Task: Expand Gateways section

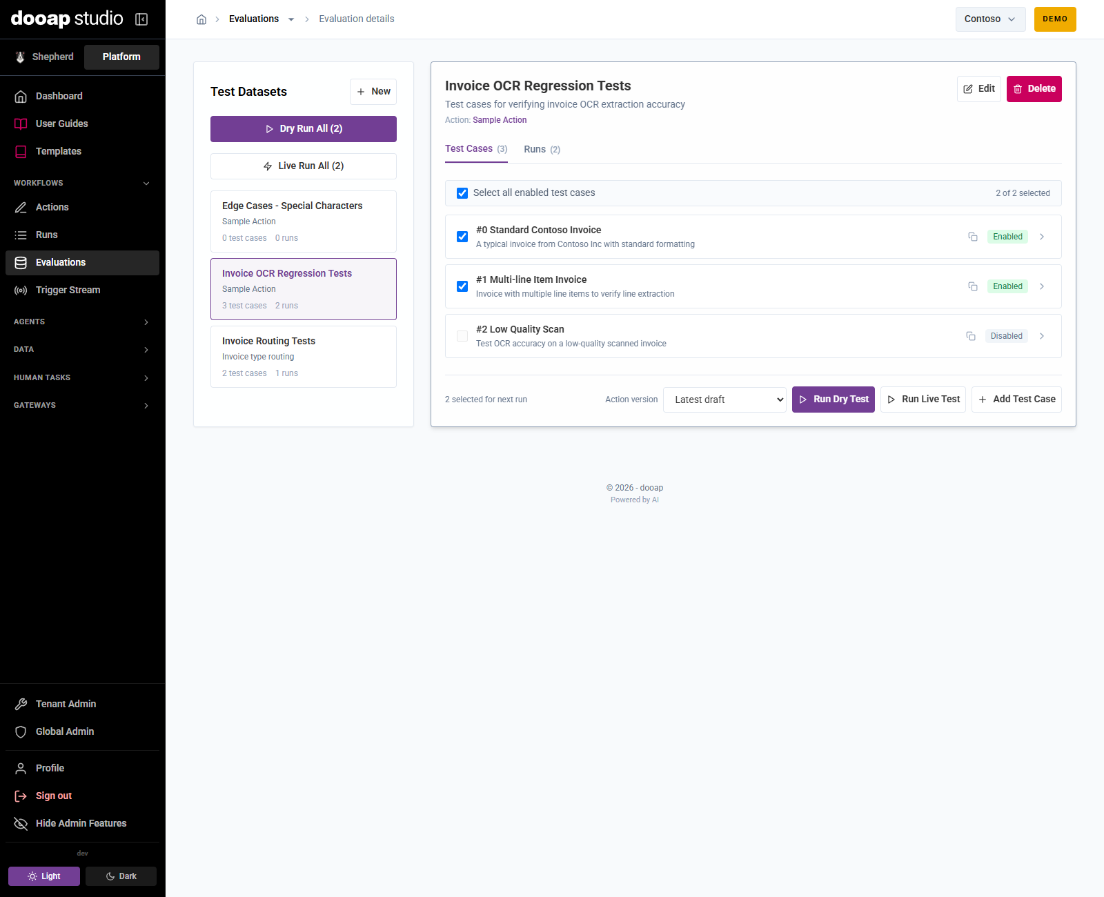Action: 82,405
